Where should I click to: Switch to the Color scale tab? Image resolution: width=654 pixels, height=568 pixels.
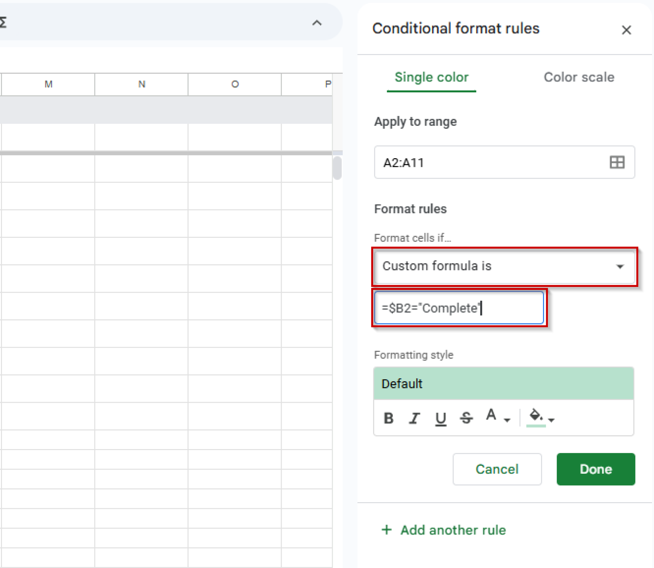click(579, 77)
